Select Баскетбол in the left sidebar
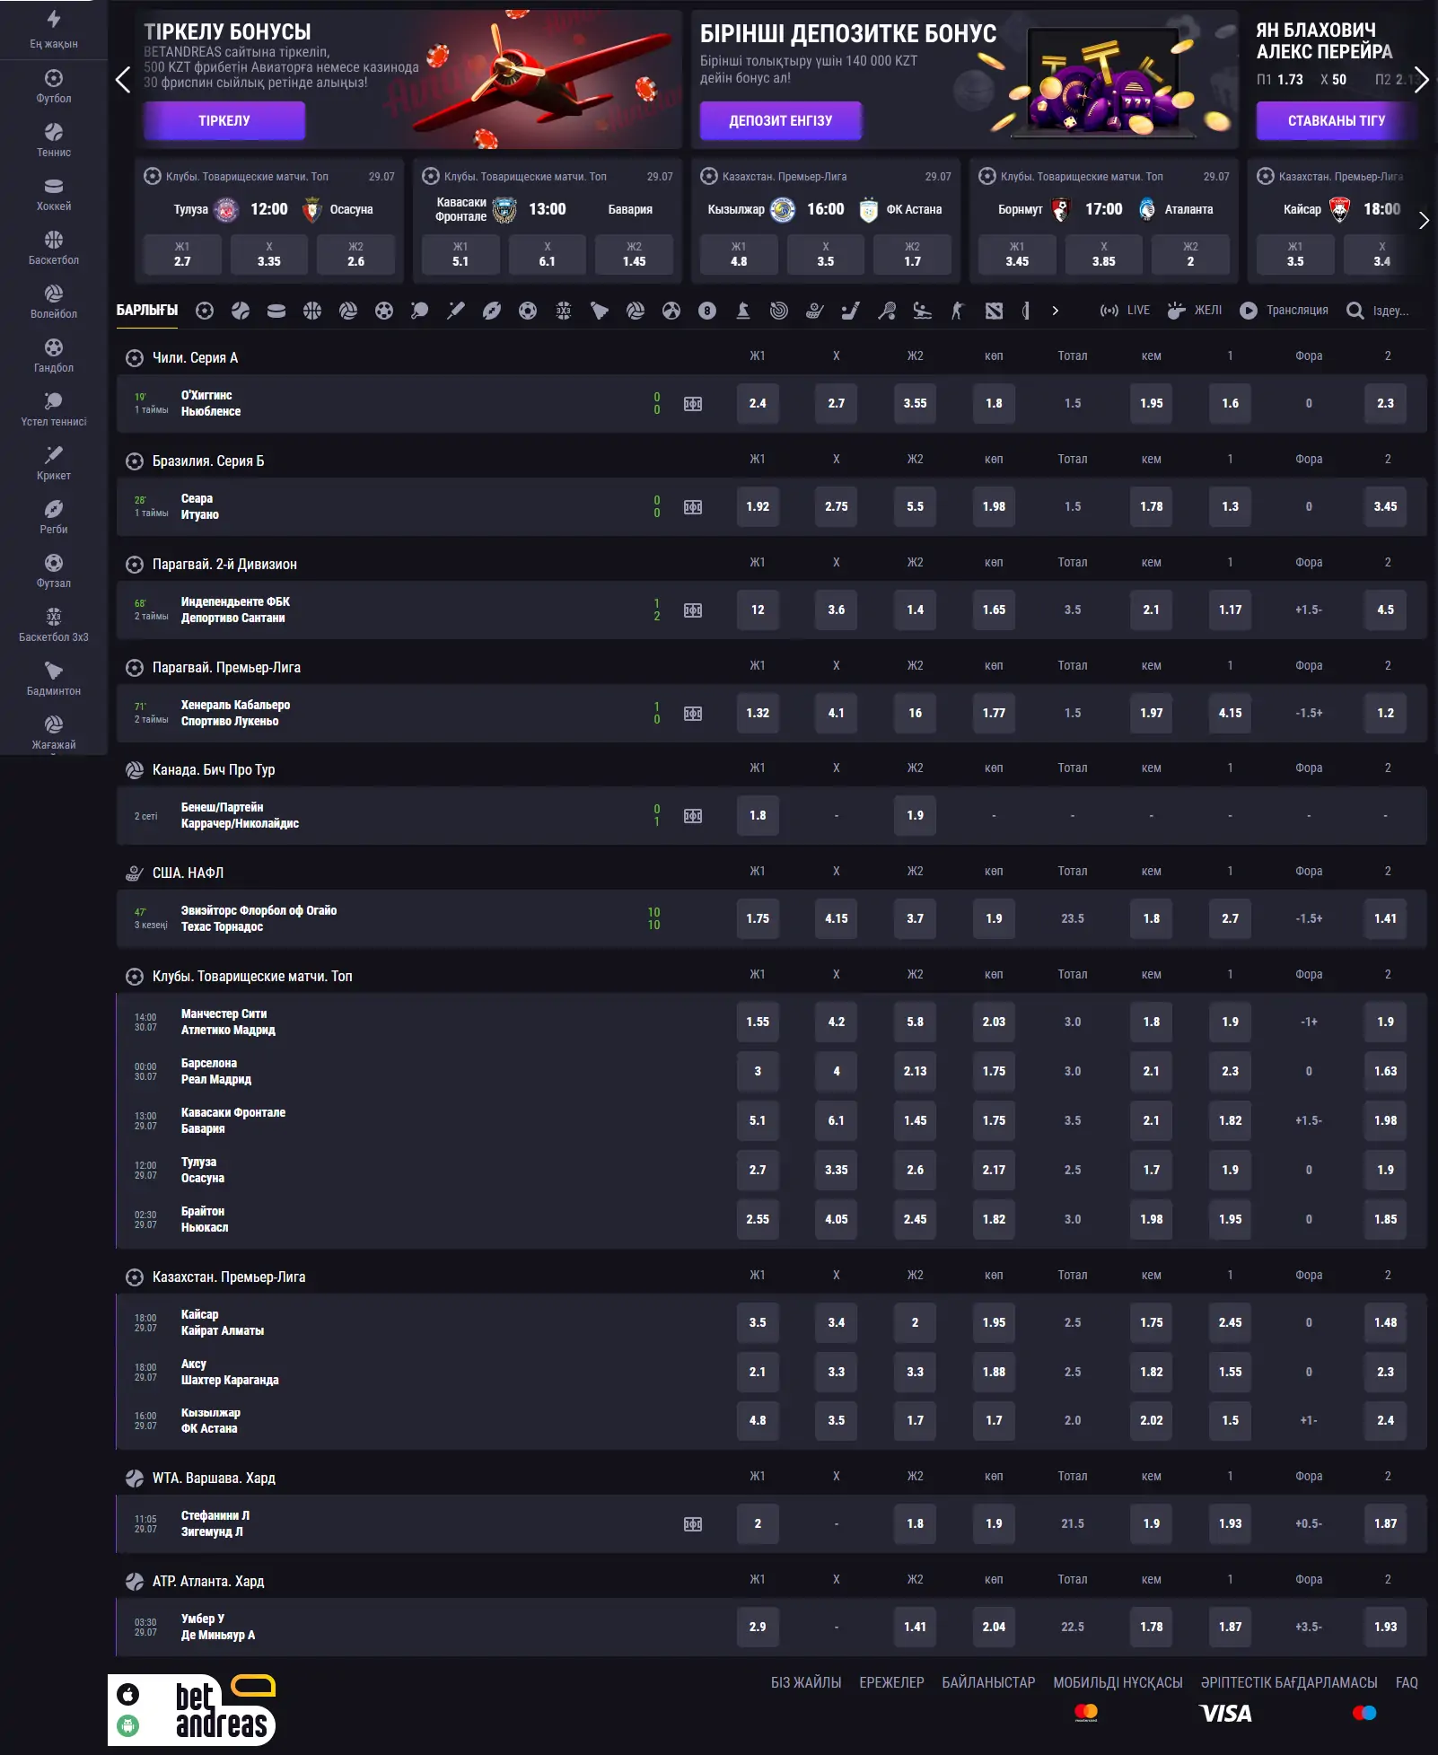1438x1755 pixels. 54,248
